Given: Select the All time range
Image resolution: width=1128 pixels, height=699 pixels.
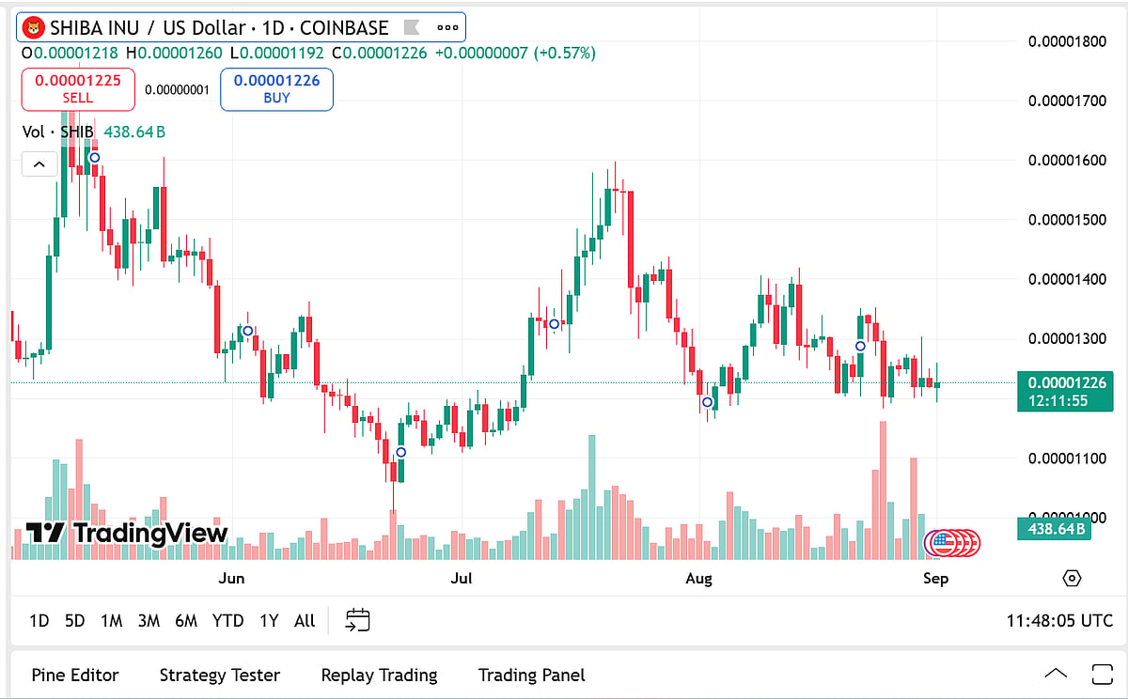Looking at the screenshot, I should (x=305, y=620).
